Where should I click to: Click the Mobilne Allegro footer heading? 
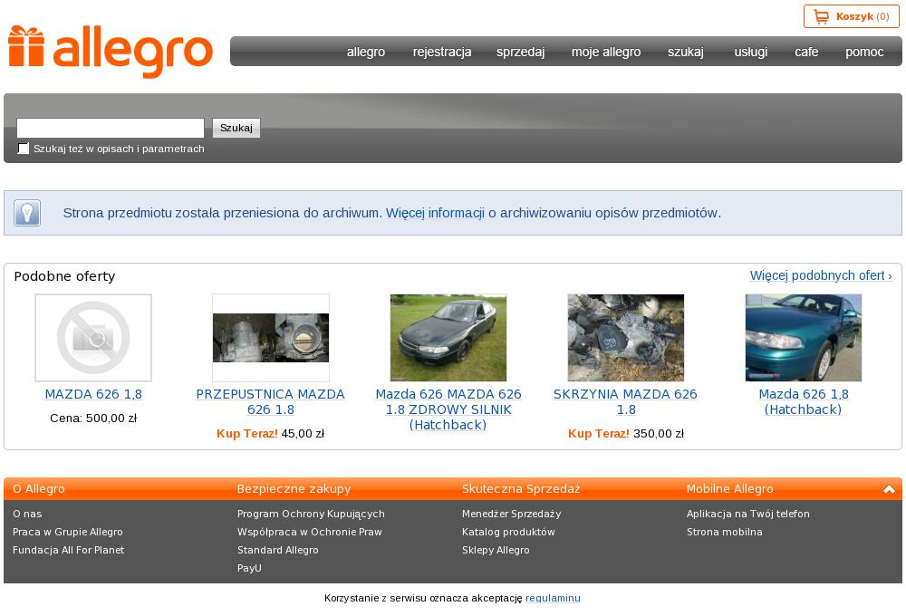(x=729, y=489)
